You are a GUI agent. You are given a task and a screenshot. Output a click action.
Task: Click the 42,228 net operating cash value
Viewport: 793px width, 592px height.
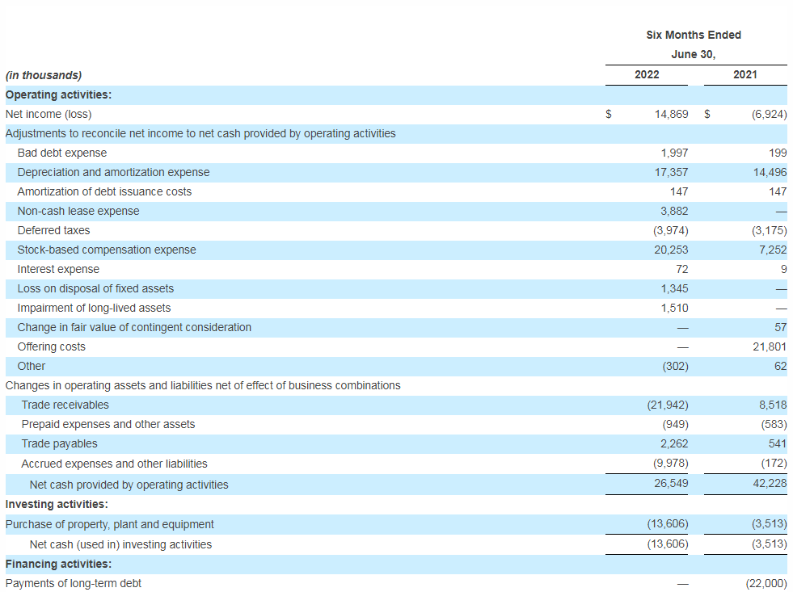pos(769,484)
